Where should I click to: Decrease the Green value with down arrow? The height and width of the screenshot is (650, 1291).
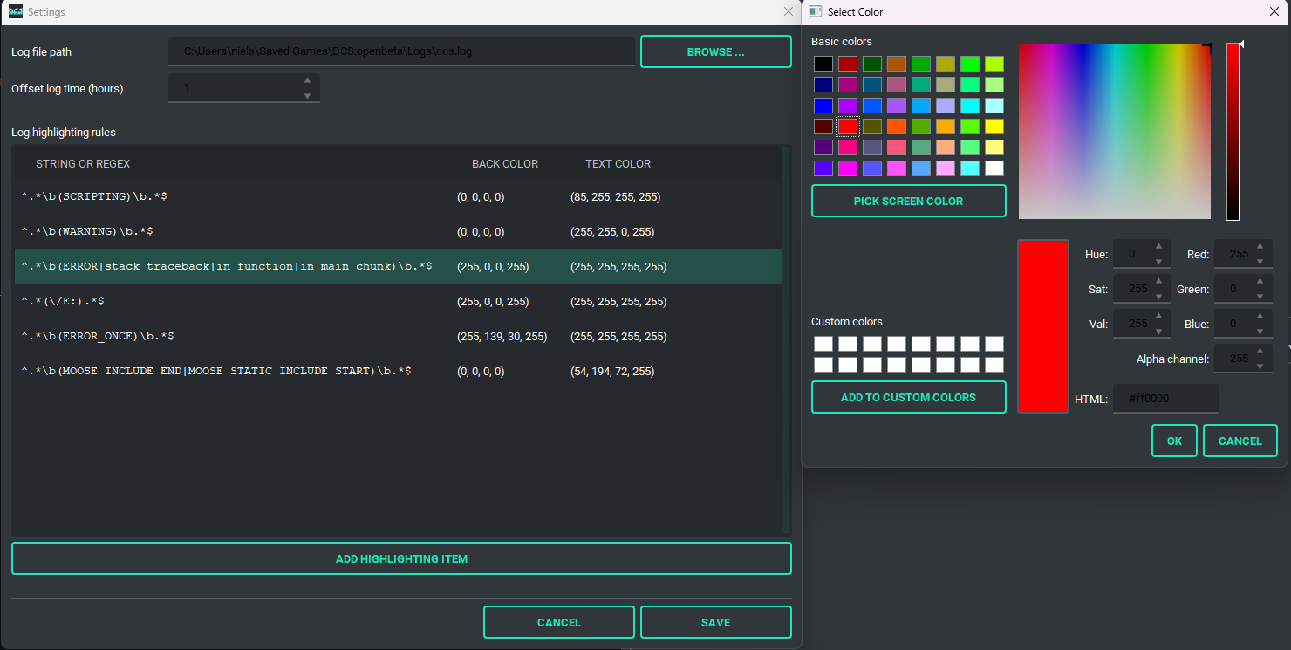coord(1259,297)
